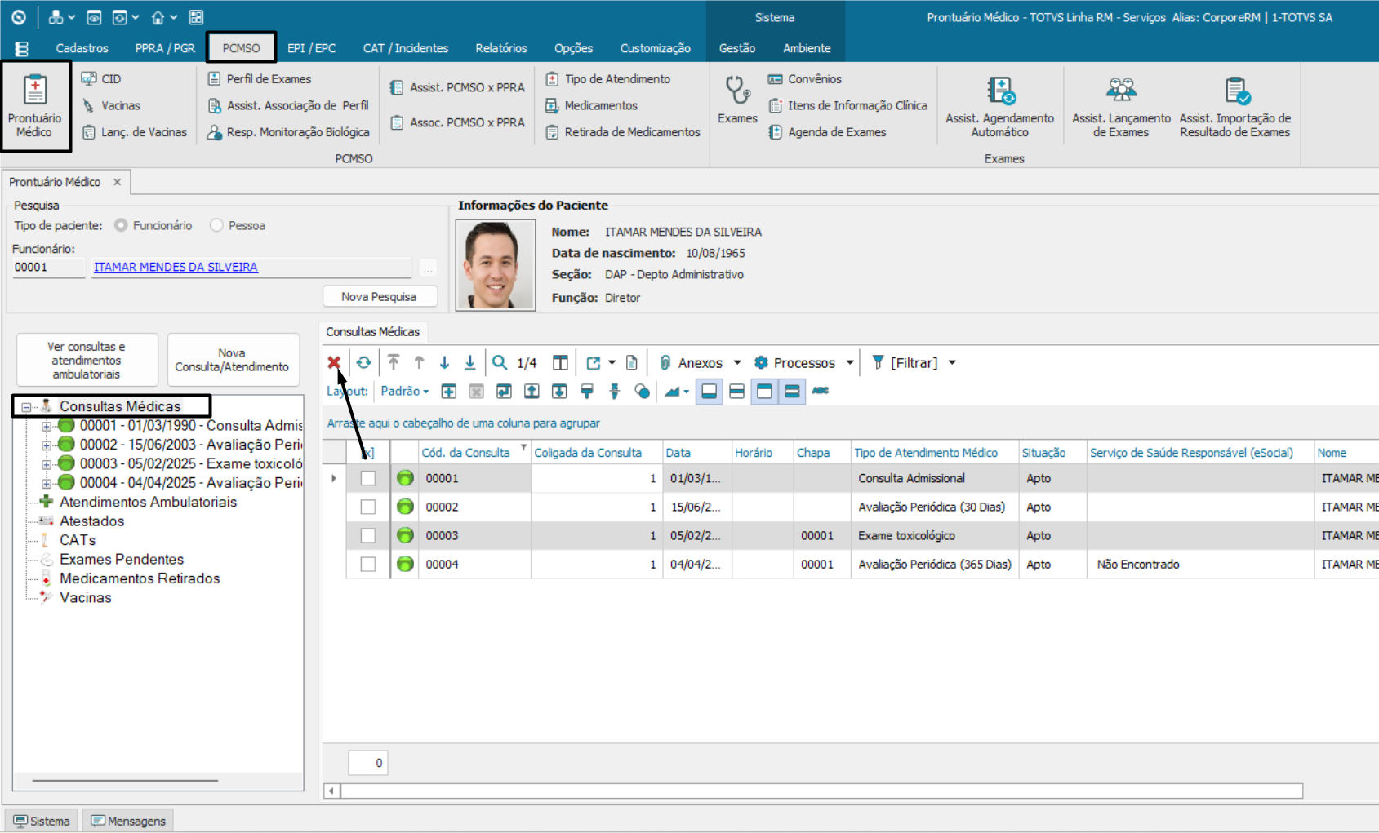Viewport: 1379px width, 833px height.
Task: Click the red X delete icon in toolbar
Action: pyautogui.click(x=334, y=362)
